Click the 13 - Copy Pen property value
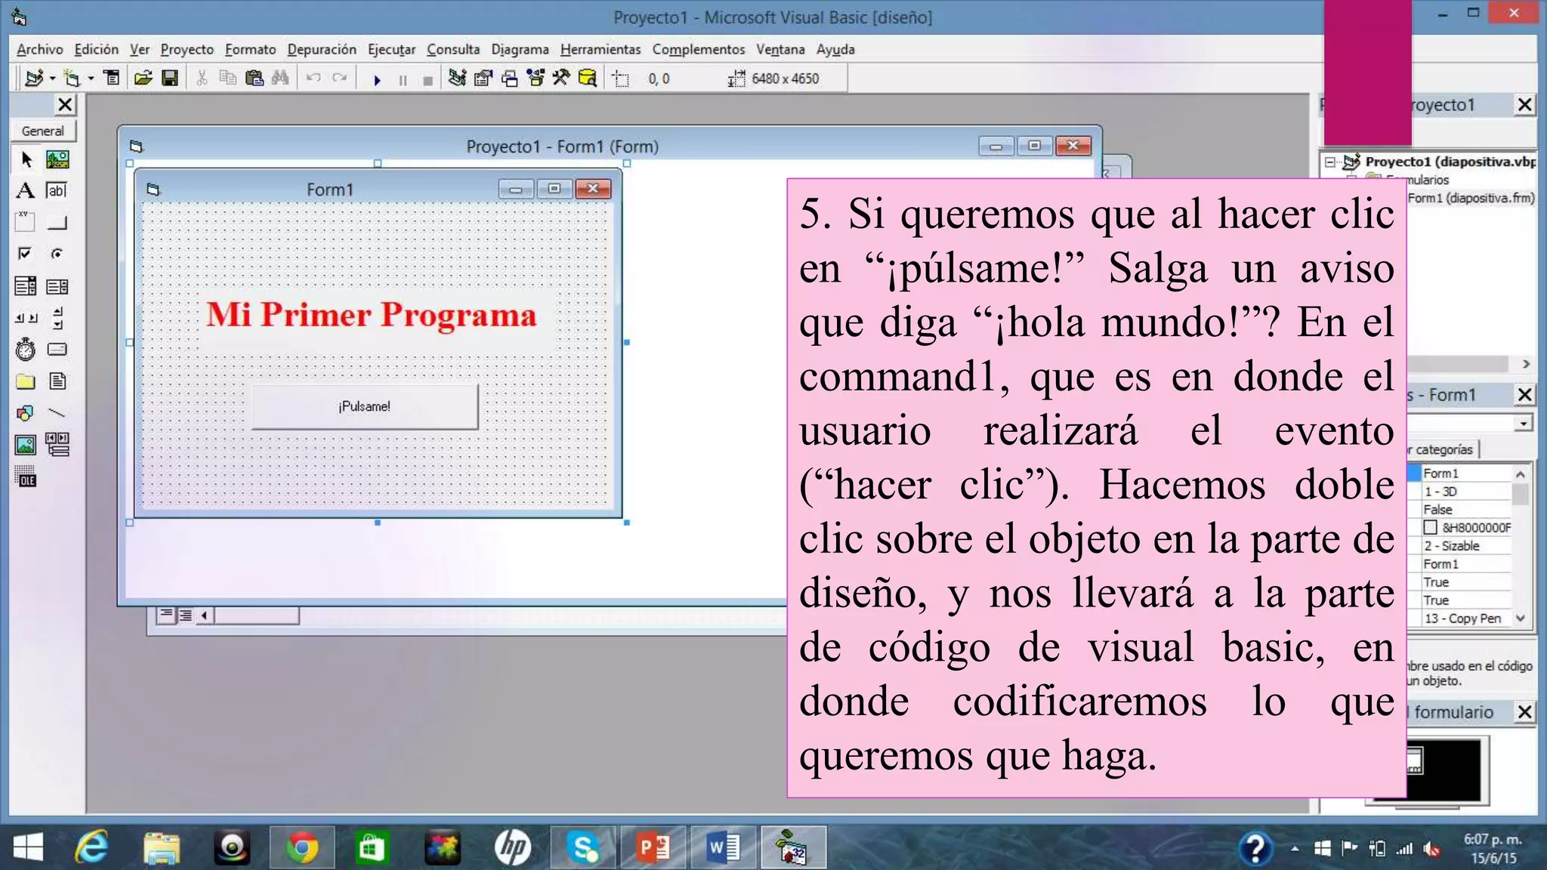Viewport: 1547px width, 870px height. click(x=1466, y=619)
